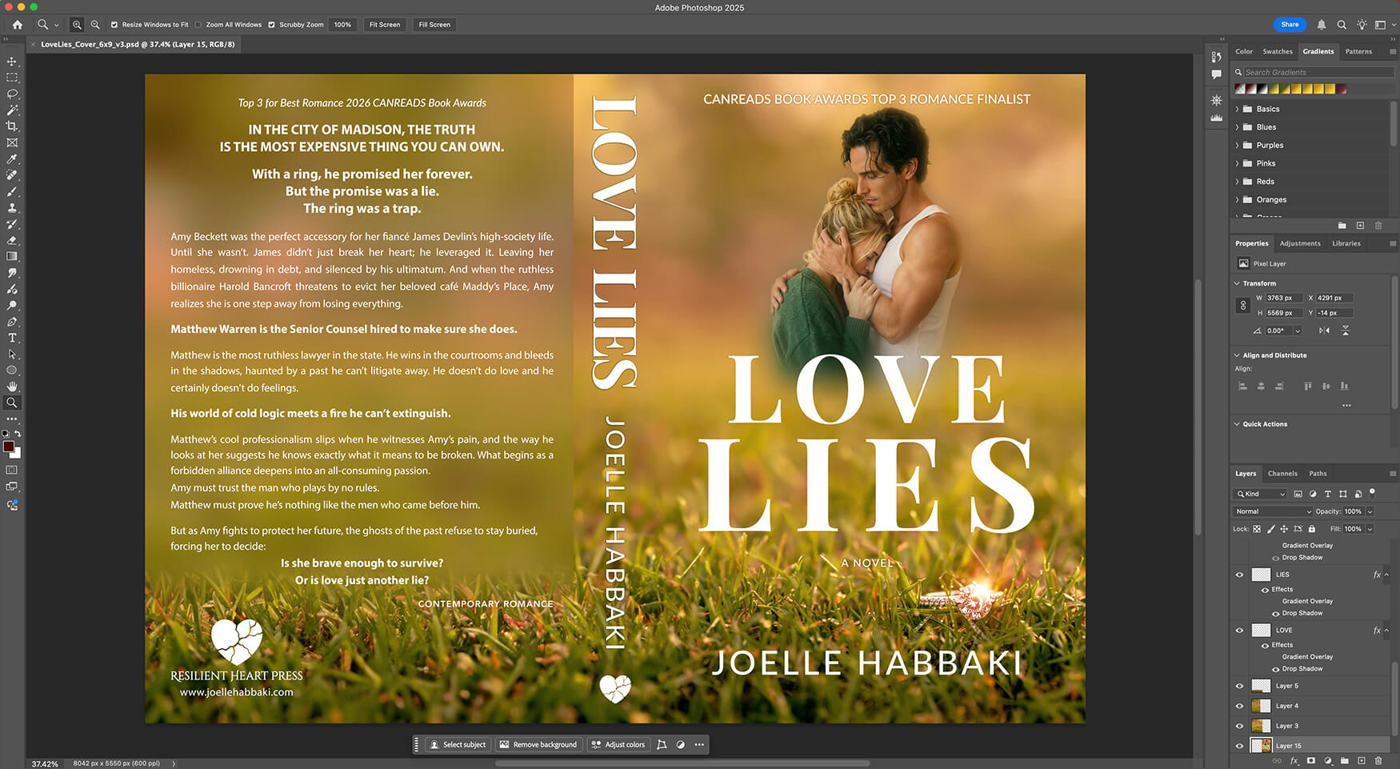
Task: Open the layer Kind filter dropdown
Action: (1260, 494)
